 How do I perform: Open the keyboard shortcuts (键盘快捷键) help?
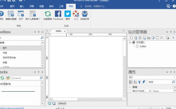tap(11, 15)
